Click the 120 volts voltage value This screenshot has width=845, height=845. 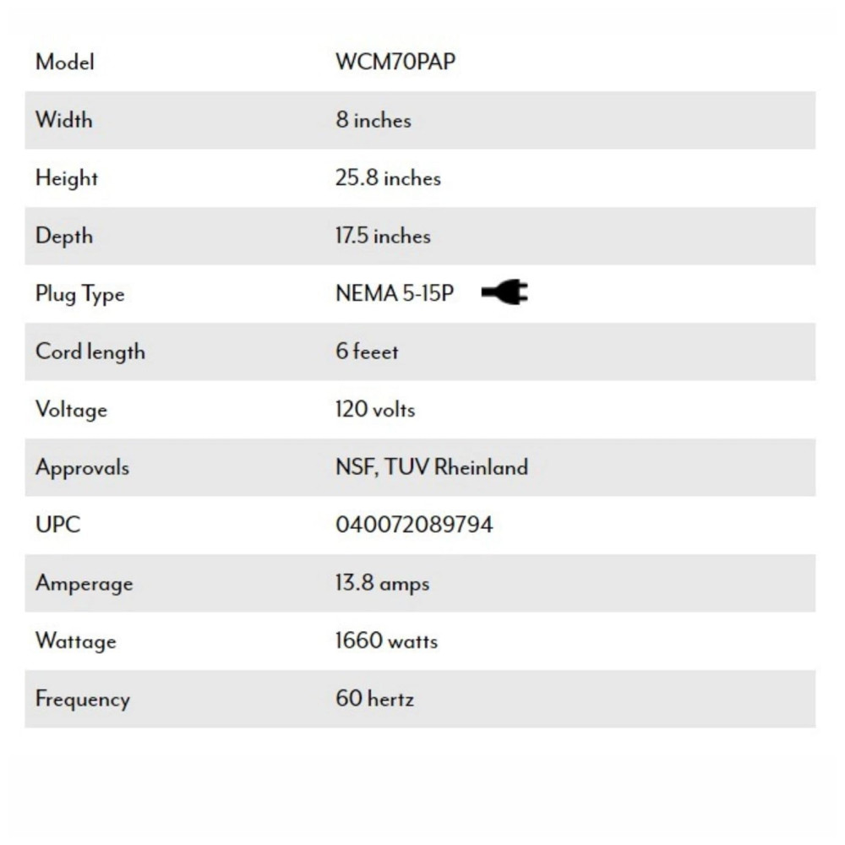point(375,410)
